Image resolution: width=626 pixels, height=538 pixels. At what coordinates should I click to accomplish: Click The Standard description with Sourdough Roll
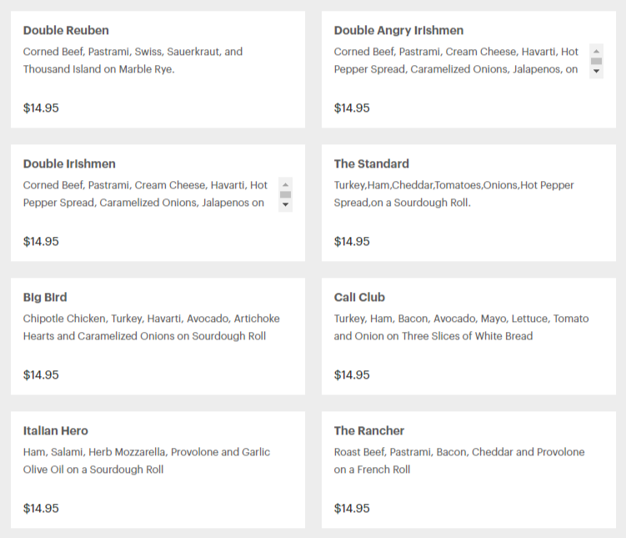(454, 194)
